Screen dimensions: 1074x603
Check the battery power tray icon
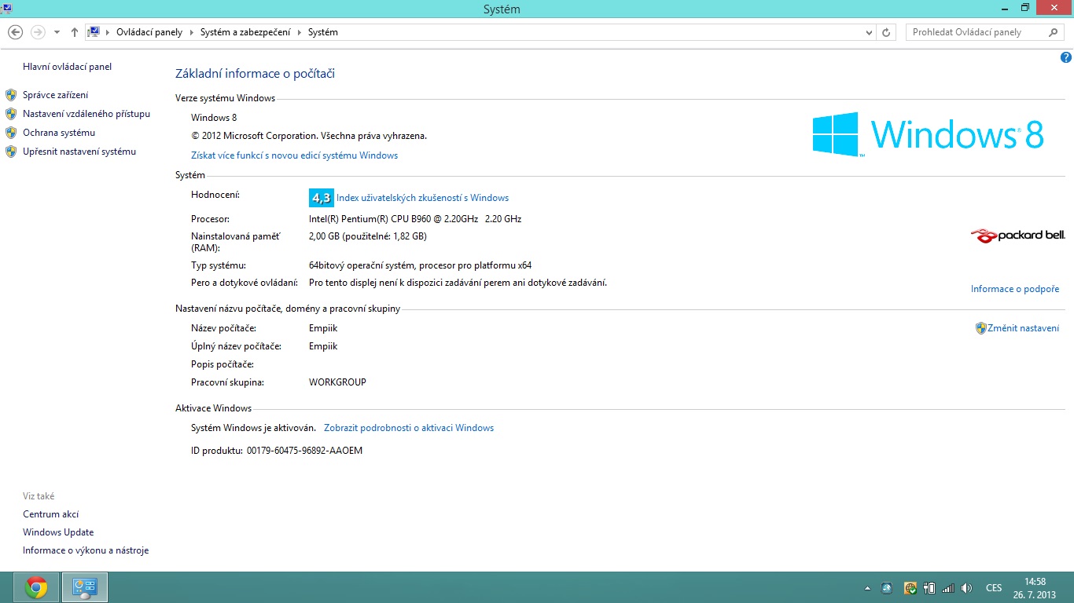point(929,587)
